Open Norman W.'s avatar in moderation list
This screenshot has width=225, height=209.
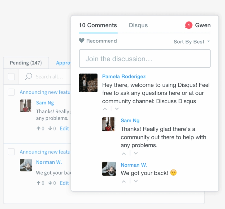26,165
